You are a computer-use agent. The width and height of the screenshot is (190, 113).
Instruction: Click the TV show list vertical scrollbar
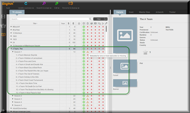point(106,29)
